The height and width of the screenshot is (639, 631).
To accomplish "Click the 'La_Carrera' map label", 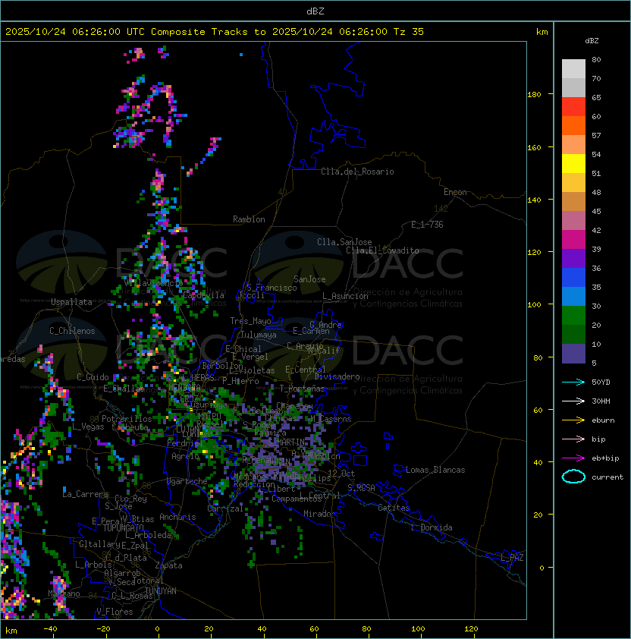I will point(85,494).
